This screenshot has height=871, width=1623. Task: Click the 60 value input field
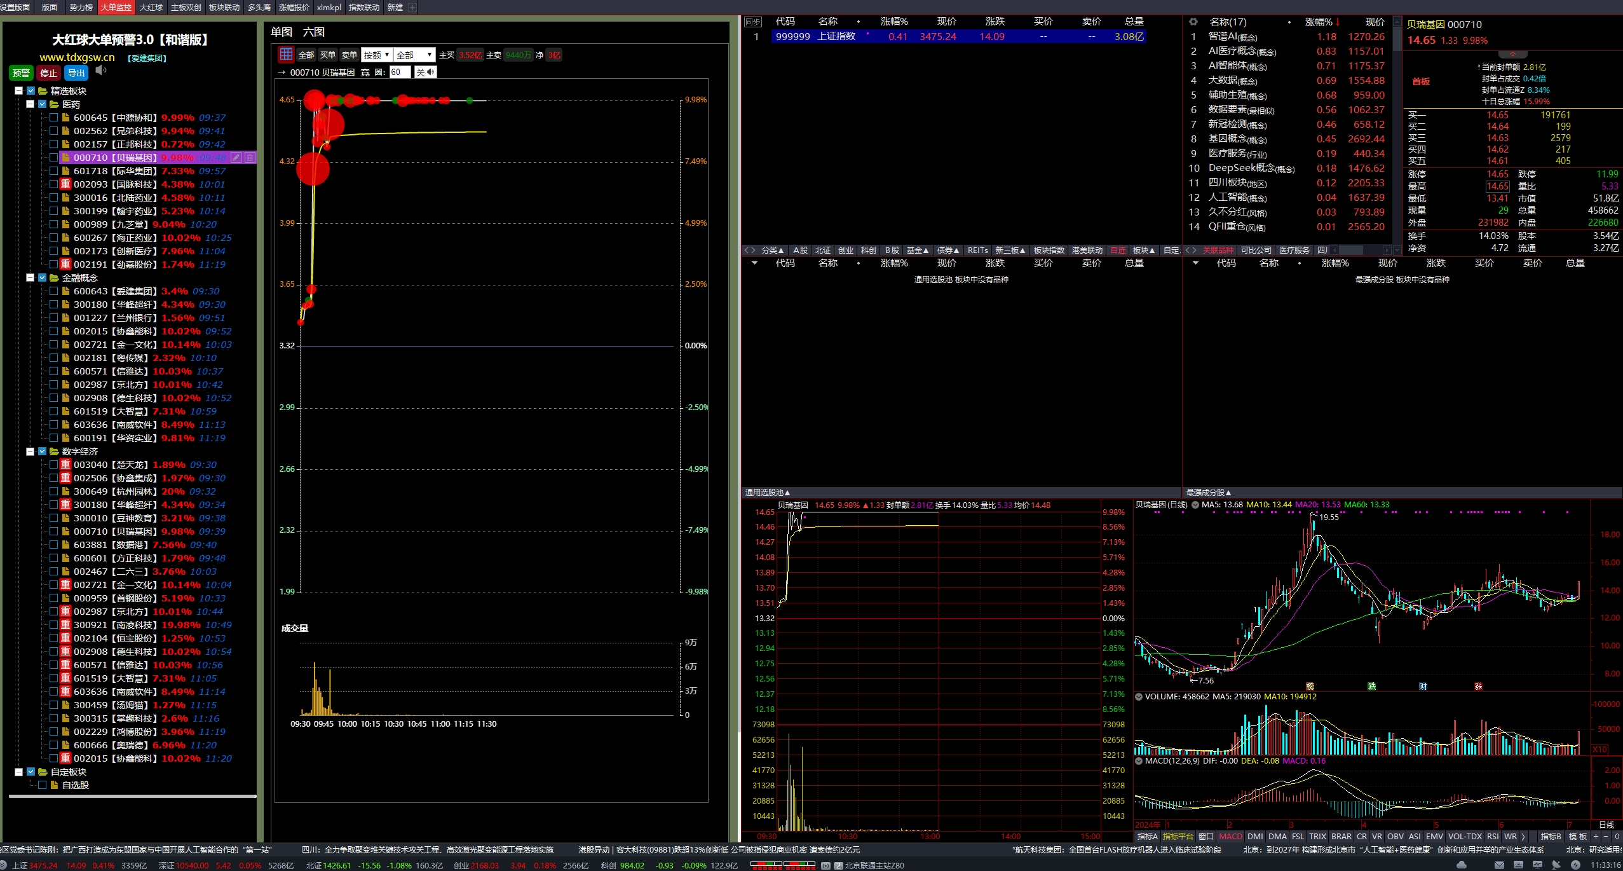click(399, 72)
